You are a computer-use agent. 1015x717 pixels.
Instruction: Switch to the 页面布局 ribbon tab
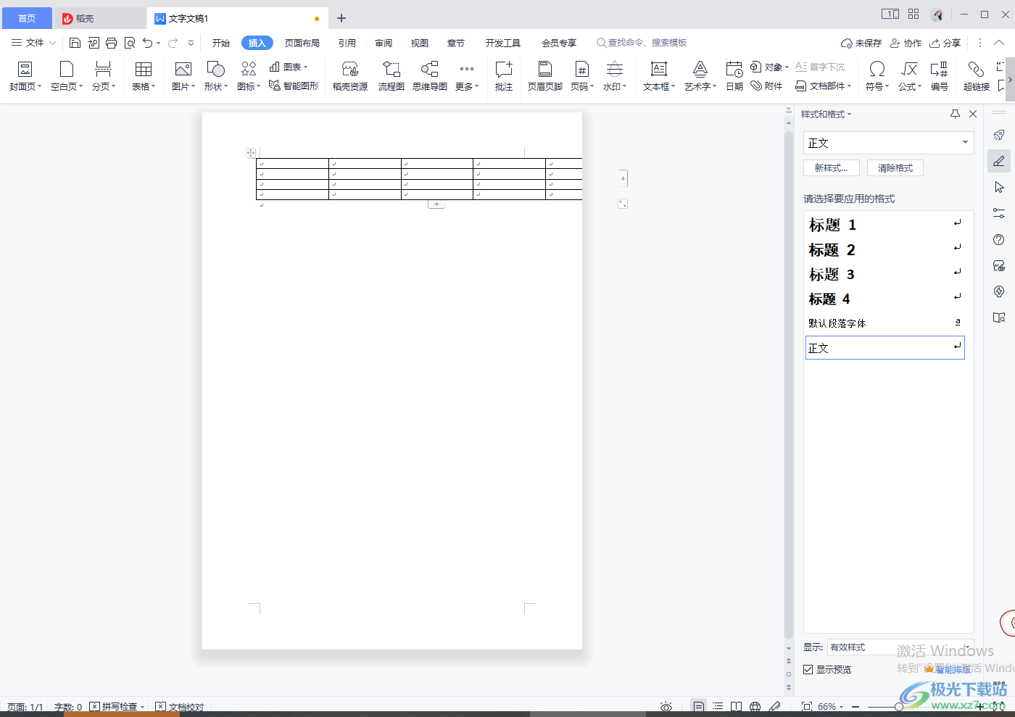click(x=302, y=43)
